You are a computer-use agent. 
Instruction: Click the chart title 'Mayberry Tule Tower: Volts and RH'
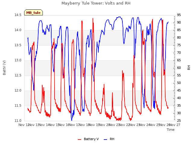(x=96, y=3)
